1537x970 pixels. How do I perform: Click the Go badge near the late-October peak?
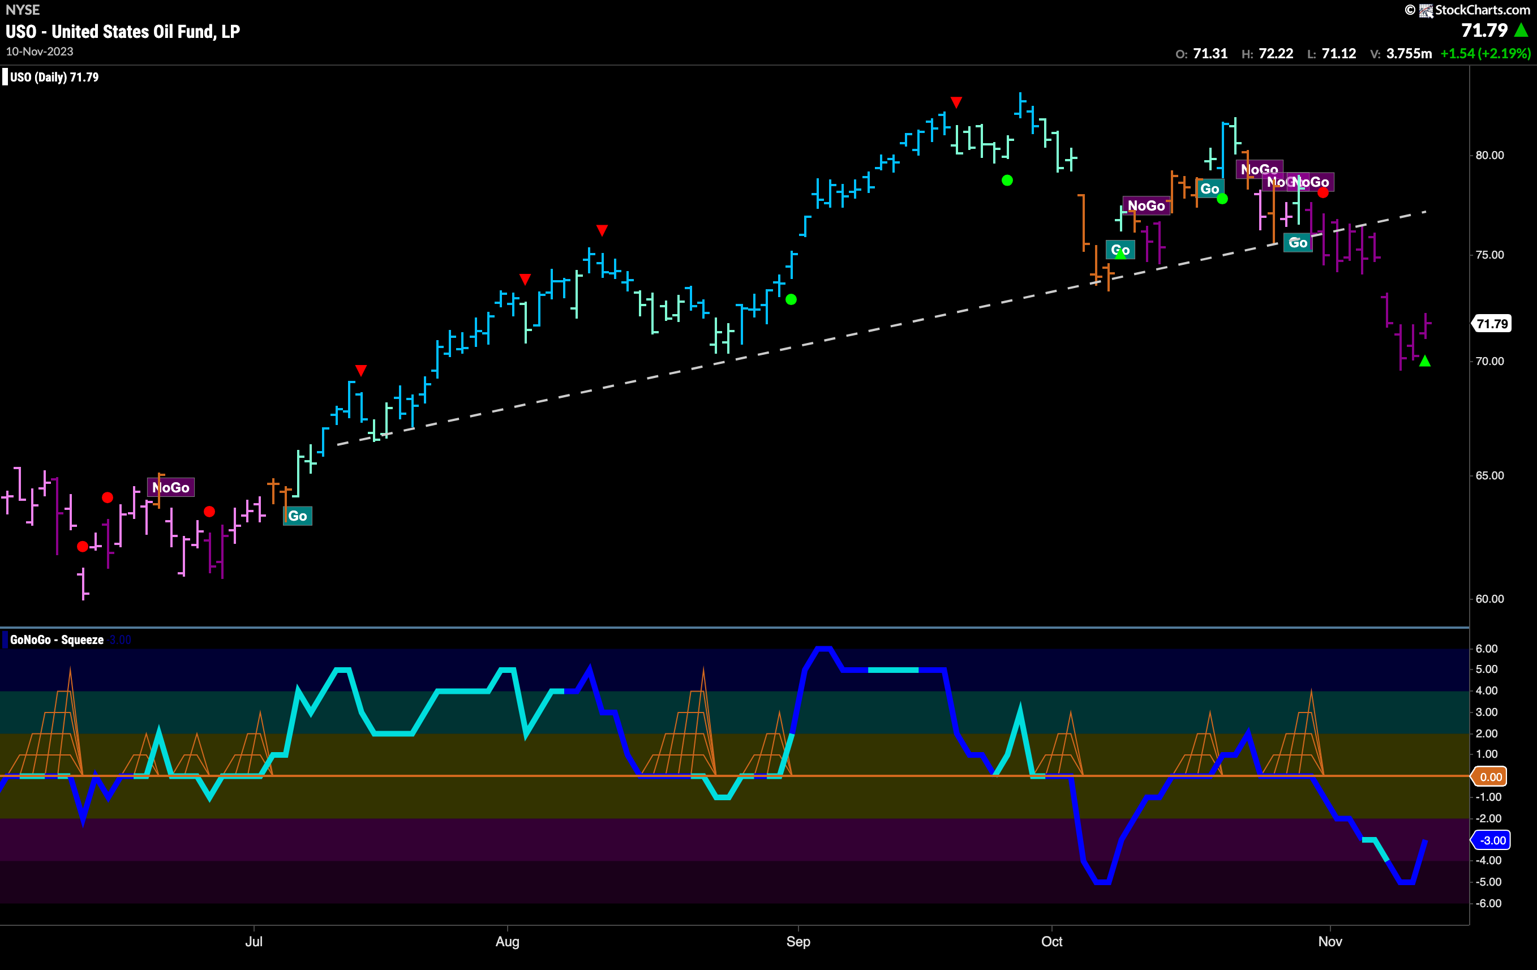click(1209, 189)
